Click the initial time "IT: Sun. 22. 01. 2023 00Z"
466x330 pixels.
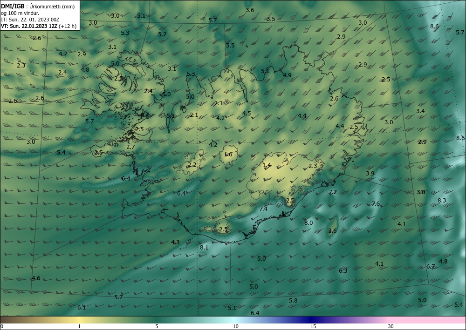pos(30,20)
